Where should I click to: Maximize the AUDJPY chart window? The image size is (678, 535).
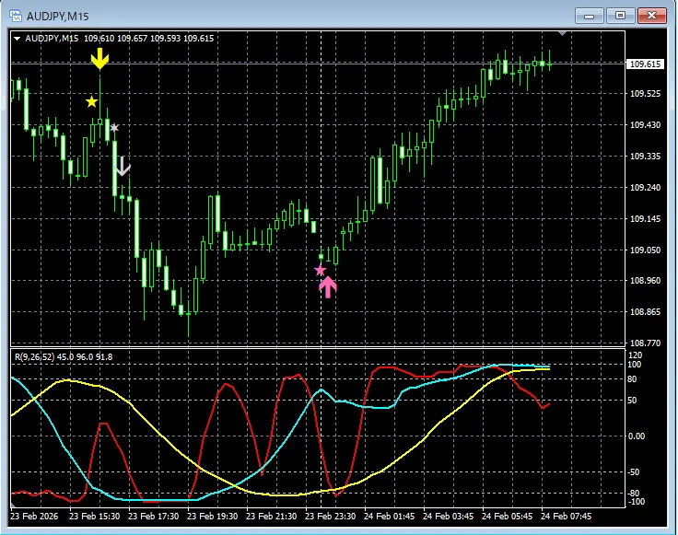point(620,16)
